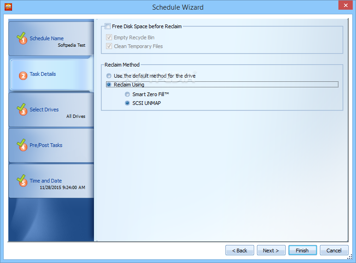Click the step 3 checkmark icon beside Select Drives
Screen dimensions: 356x263
22,109
